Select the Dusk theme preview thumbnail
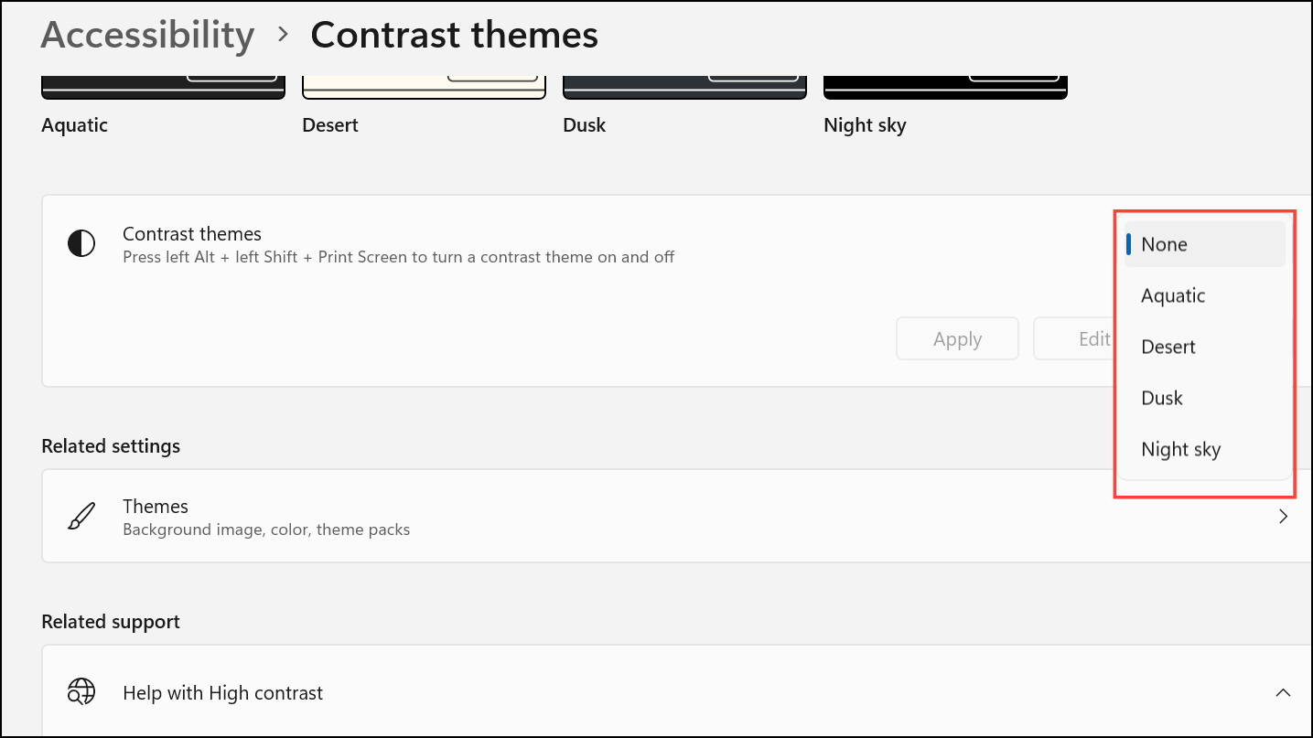Screen dimensions: 1313x738 (684, 88)
